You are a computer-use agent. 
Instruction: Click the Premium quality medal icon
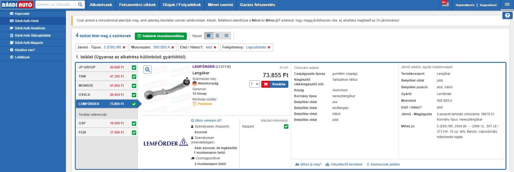coord(194,104)
